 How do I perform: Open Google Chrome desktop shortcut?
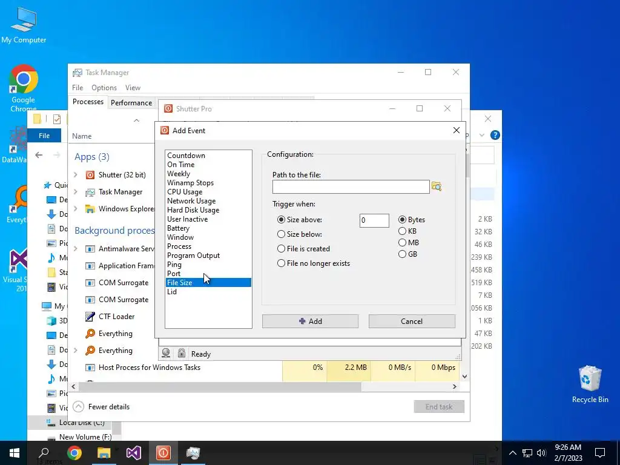[x=23, y=88]
